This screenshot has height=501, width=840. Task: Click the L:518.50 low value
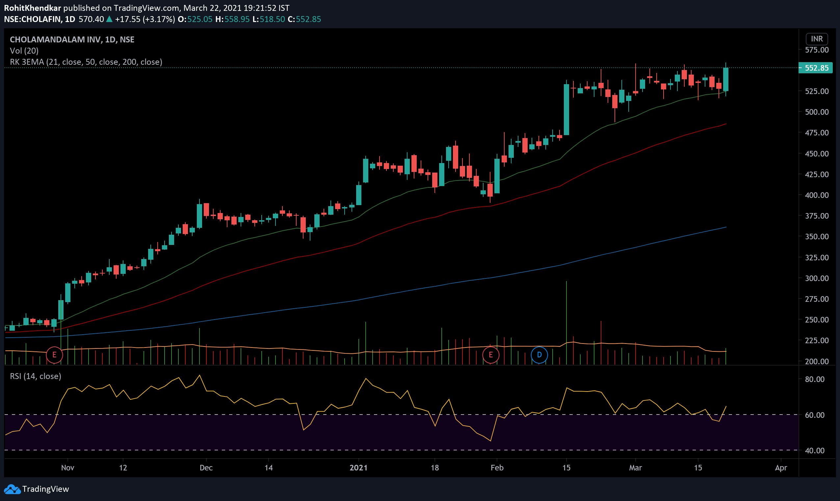click(x=269, y=19)
